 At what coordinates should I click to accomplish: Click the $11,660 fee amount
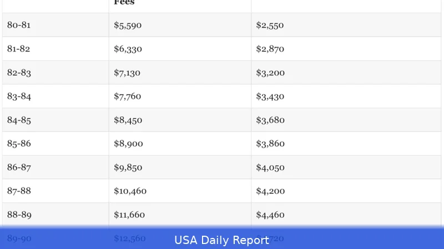click(x=130, y=215)
